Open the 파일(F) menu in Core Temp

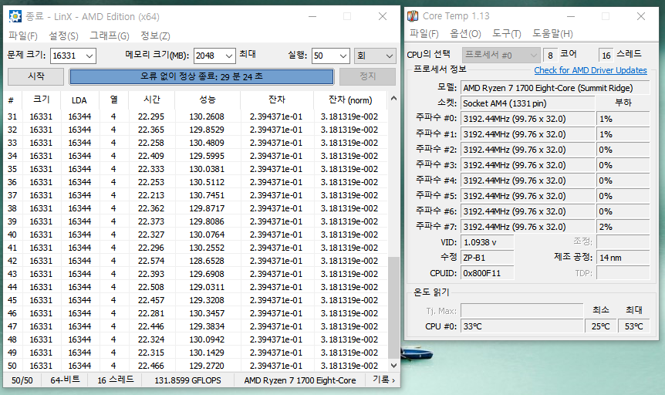(x=424, y=33)
